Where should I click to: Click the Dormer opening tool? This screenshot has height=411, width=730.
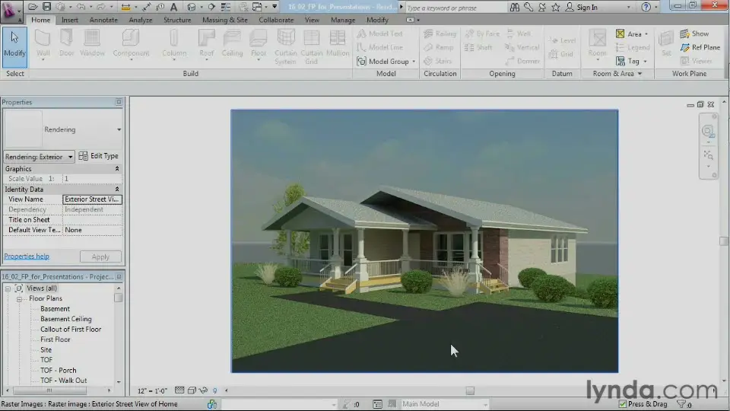522,61
